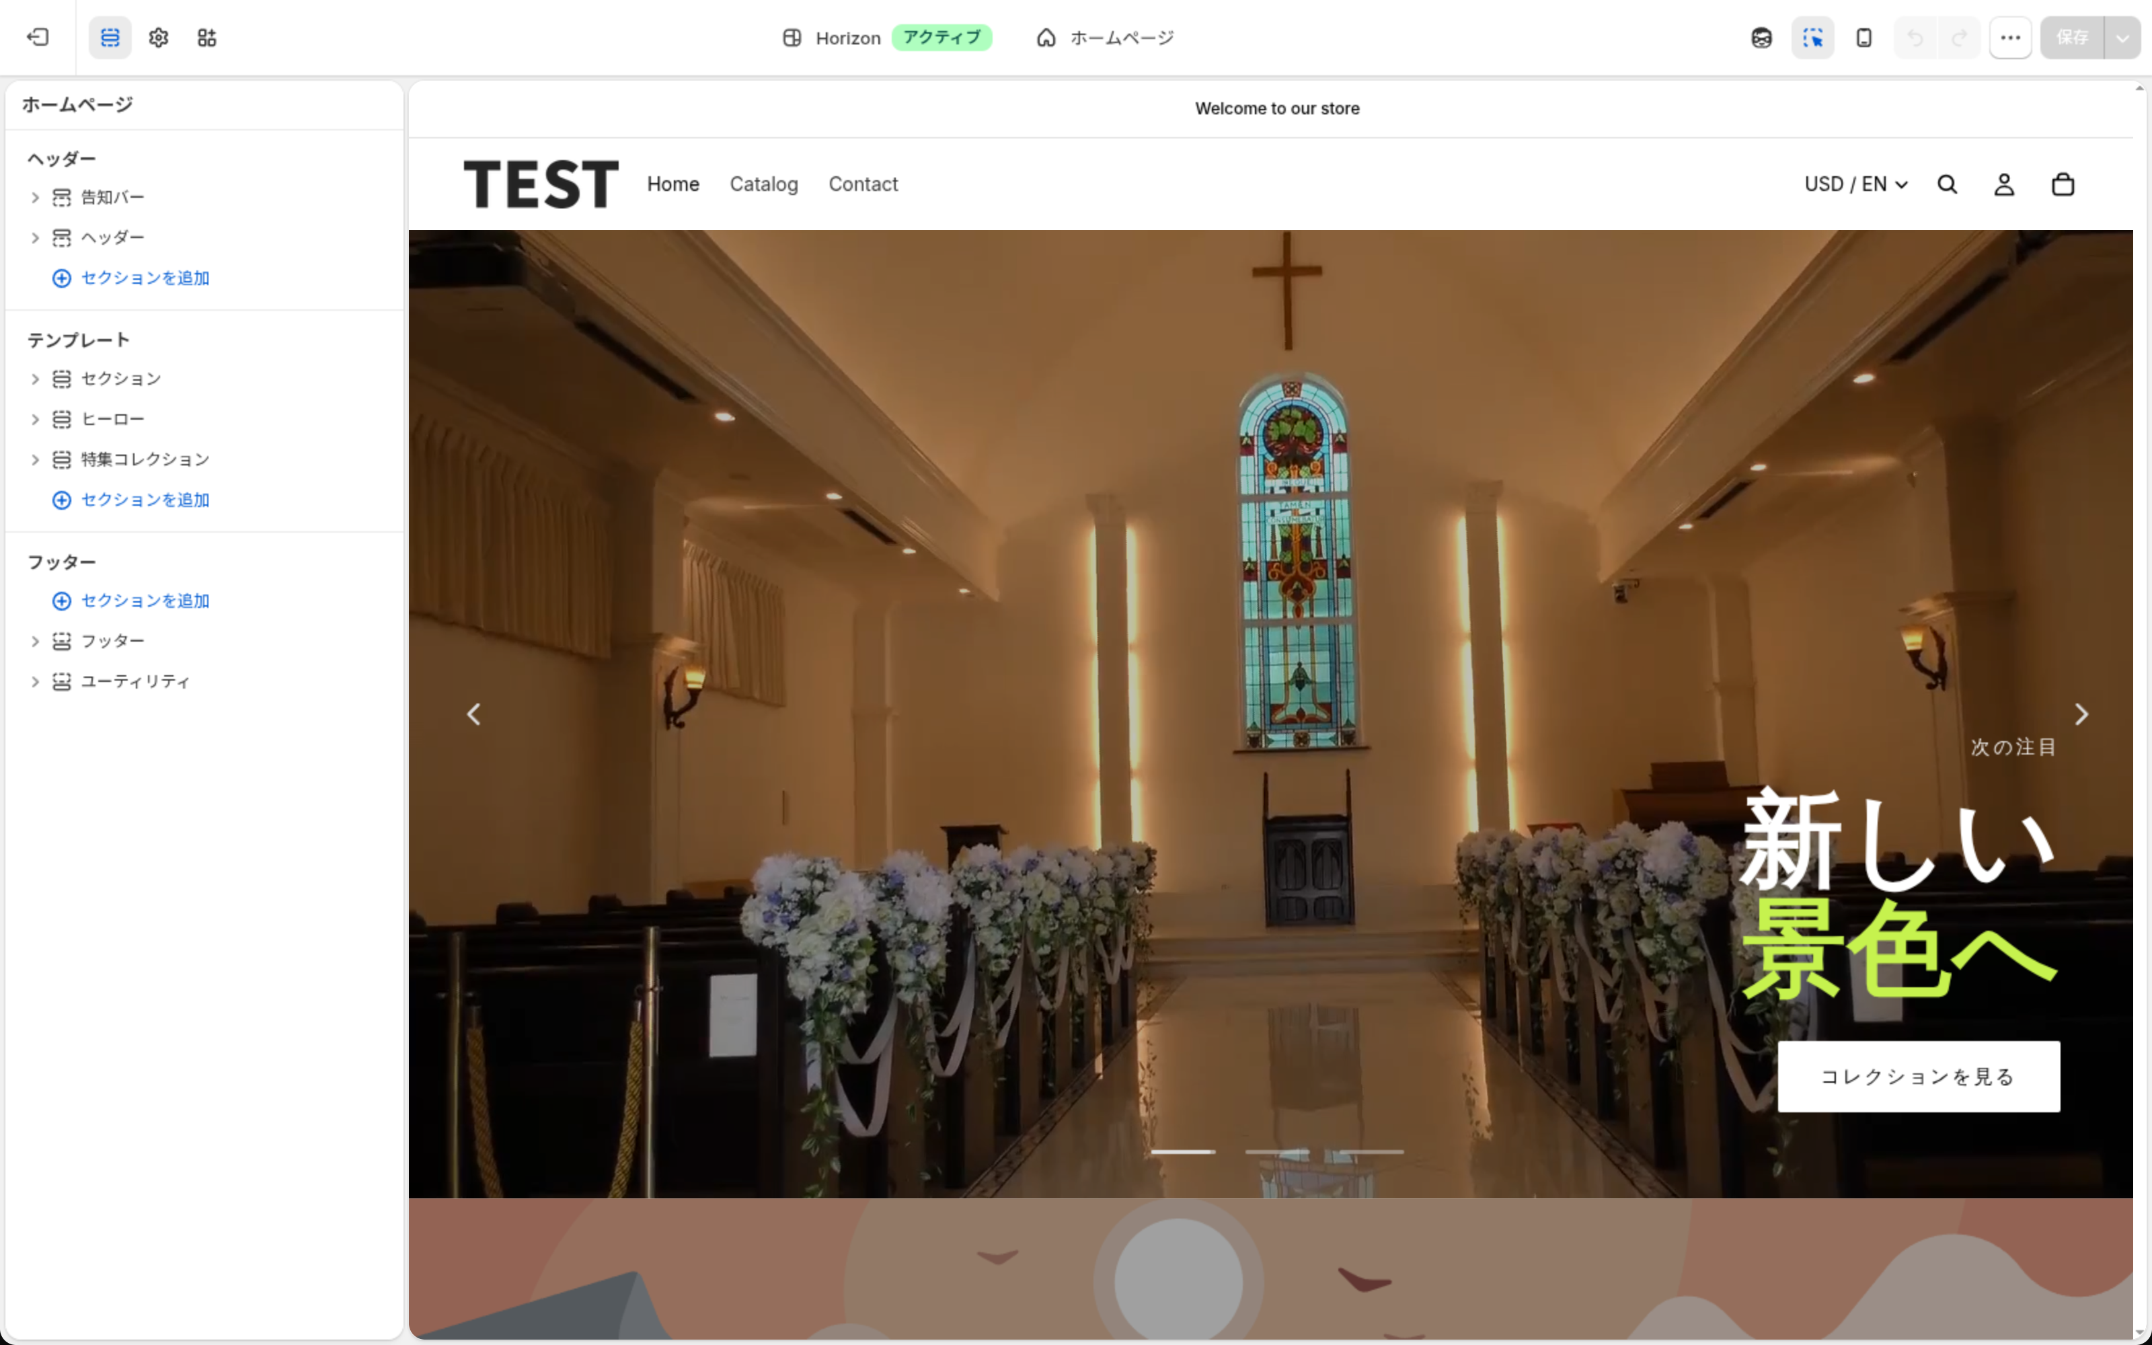Select the third slideshow indicator bar
The image size is (2152, 1345).
point(1372,1152)
